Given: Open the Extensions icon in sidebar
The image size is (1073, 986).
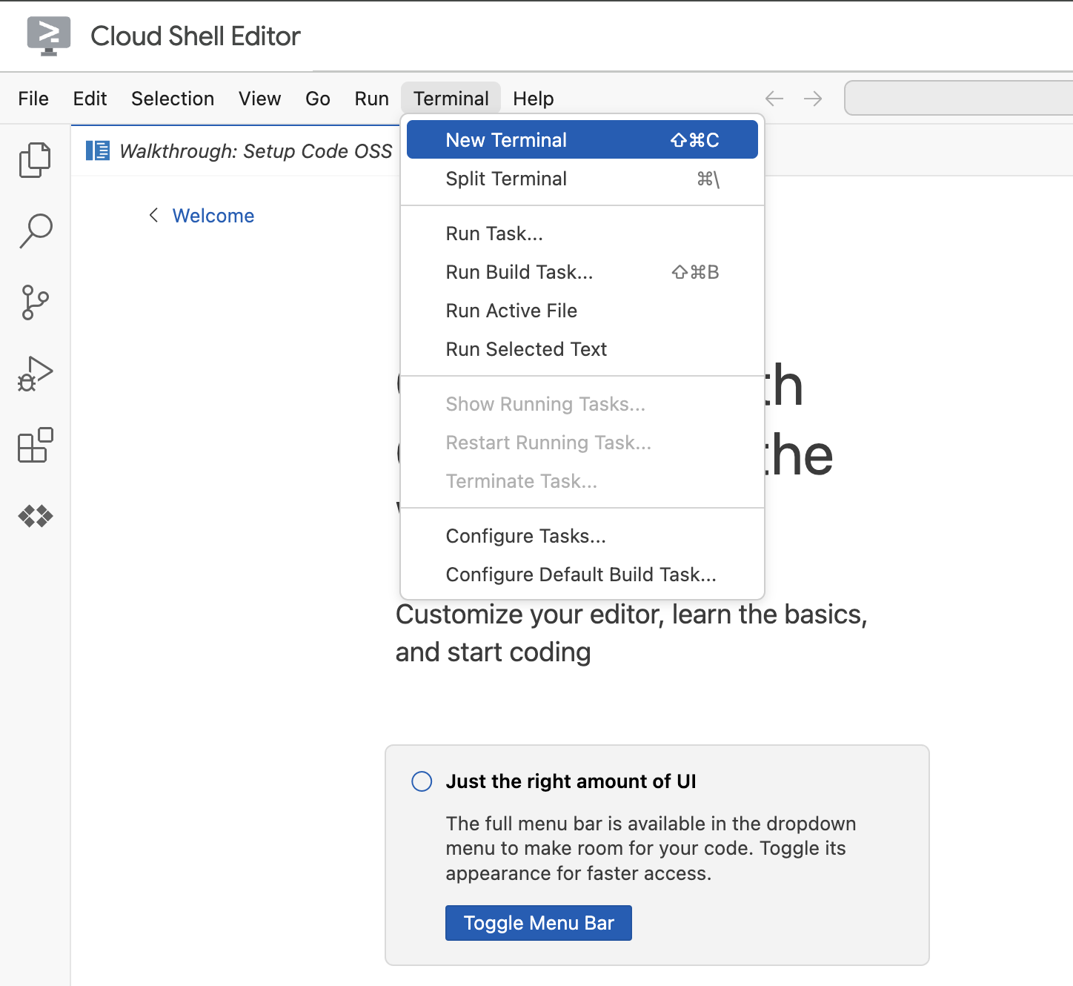Looking at the screenshot, I should point(34,445).
